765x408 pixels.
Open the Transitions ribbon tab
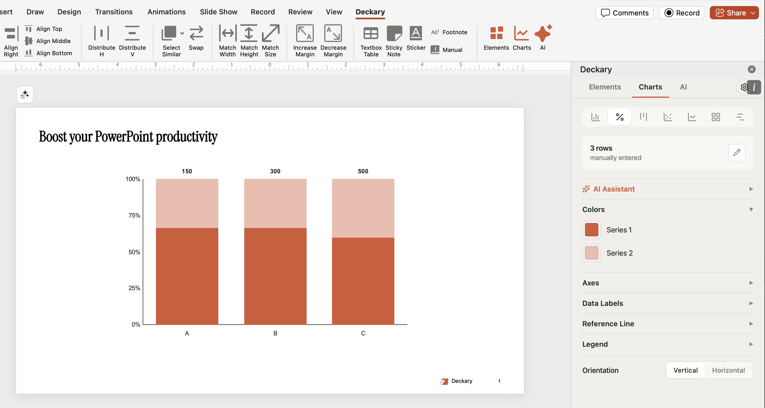114,12
